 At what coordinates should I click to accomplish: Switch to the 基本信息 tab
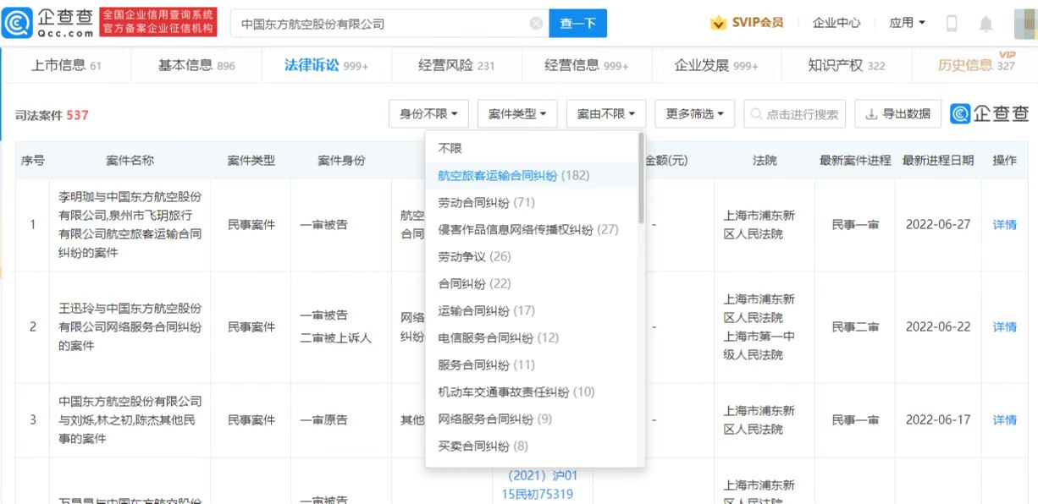(196, 65)
